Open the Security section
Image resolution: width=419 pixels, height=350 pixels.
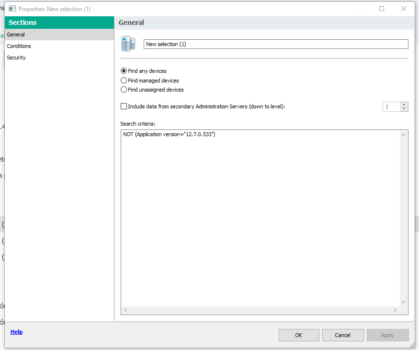click(59, 58)
